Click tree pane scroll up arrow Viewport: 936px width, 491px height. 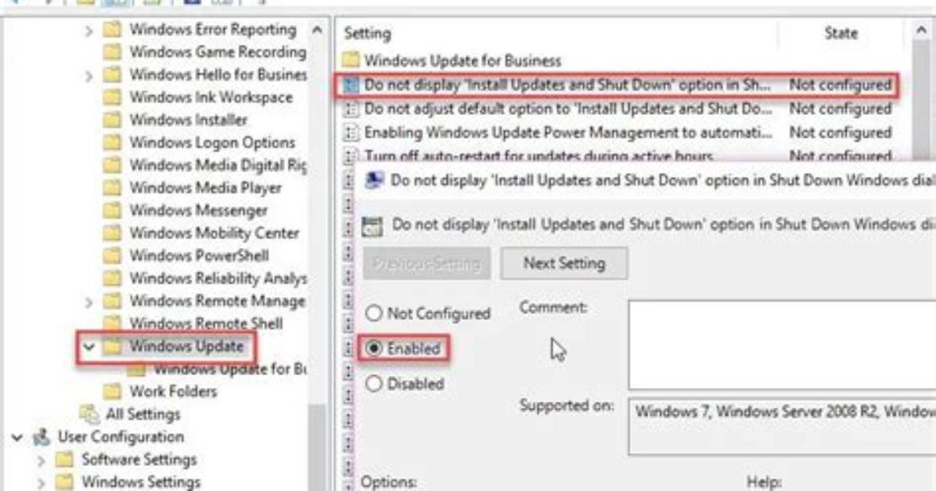click(318, 29)
